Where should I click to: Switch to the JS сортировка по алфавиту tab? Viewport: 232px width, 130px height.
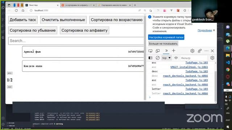tap(78, 5)
